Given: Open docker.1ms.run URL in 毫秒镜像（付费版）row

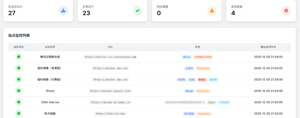Looking at the screenshot, I should 110,80.
